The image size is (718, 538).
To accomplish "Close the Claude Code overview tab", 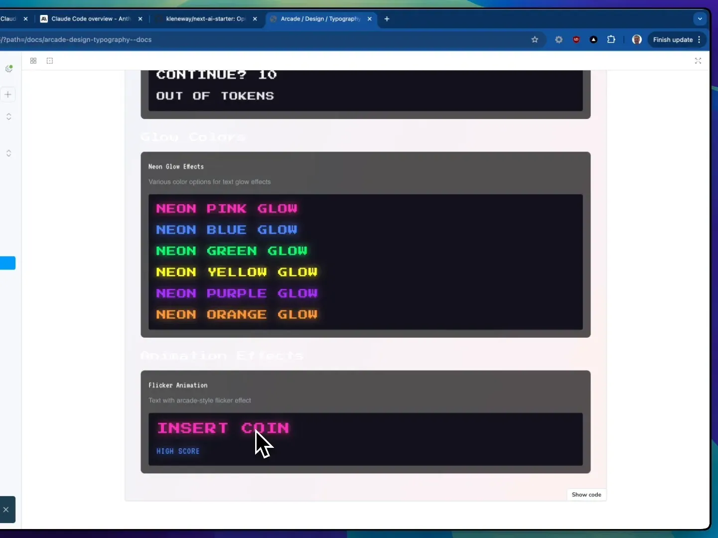I will click(140, 19).
